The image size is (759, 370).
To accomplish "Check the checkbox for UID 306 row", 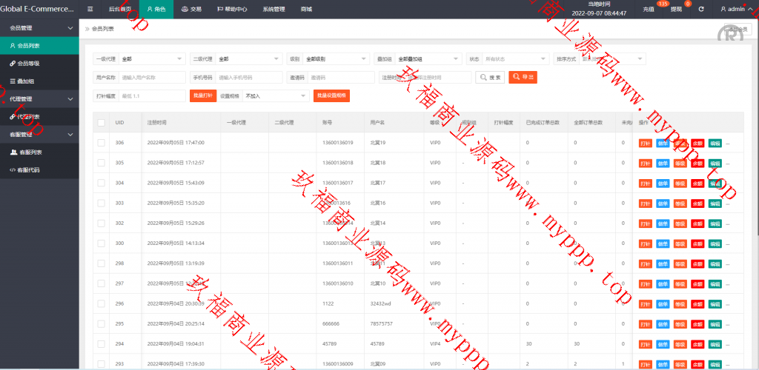I will coord(101,143).
